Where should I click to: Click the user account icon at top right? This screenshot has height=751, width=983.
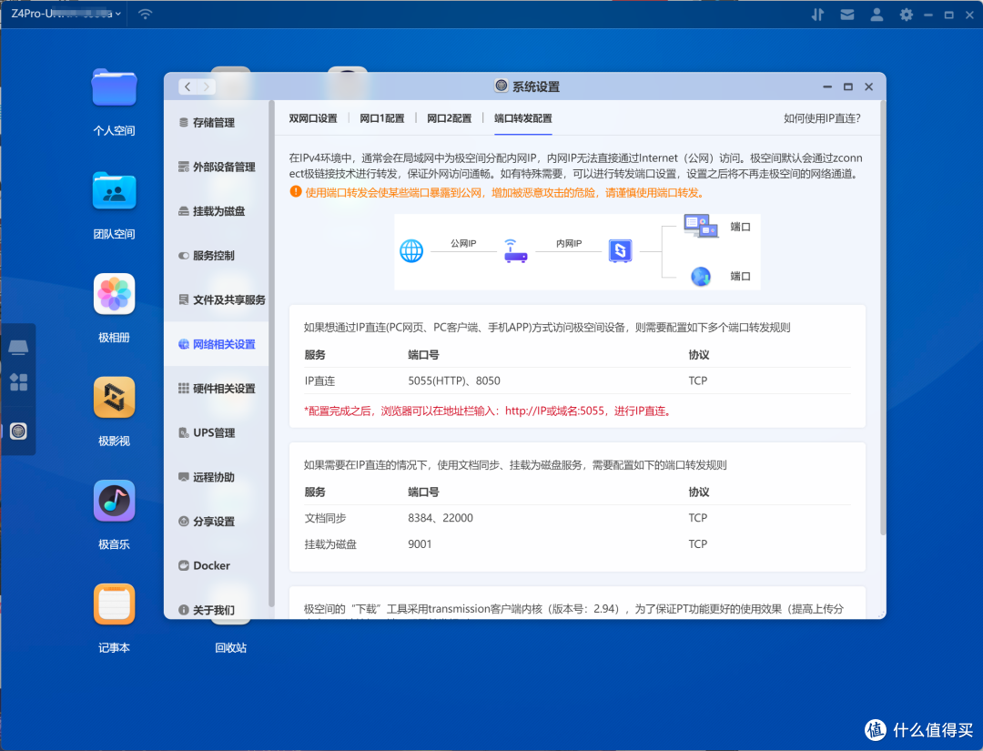pos(877,14)
